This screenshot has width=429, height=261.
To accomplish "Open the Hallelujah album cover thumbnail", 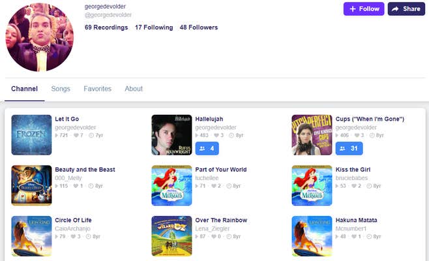I will point(171,134).
